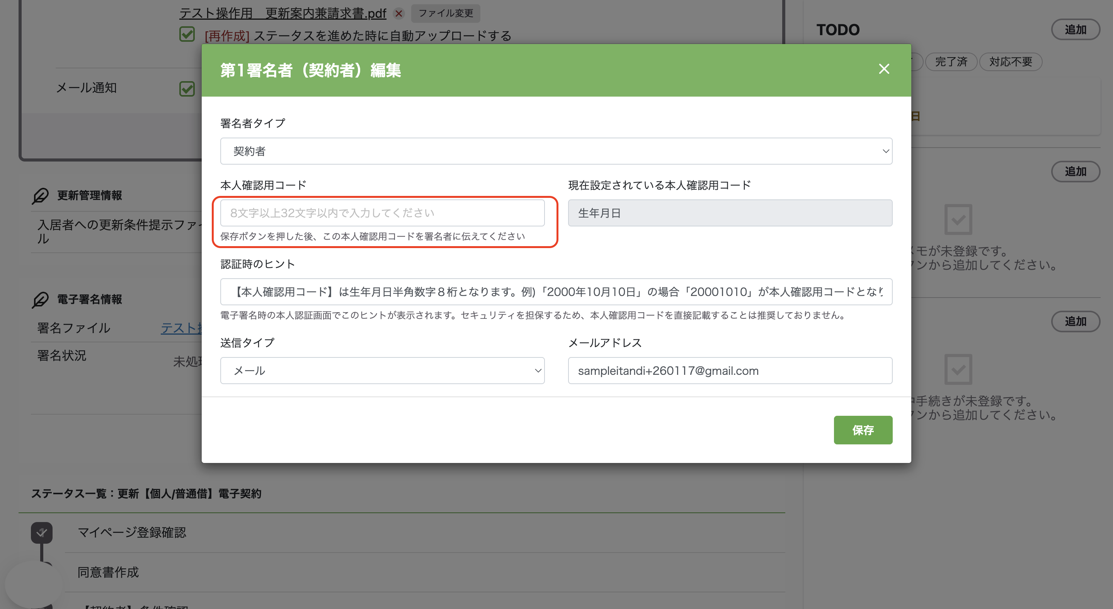
Task: Click the マイページ登録確認 status check icon
Action: (x=41, y=532)
